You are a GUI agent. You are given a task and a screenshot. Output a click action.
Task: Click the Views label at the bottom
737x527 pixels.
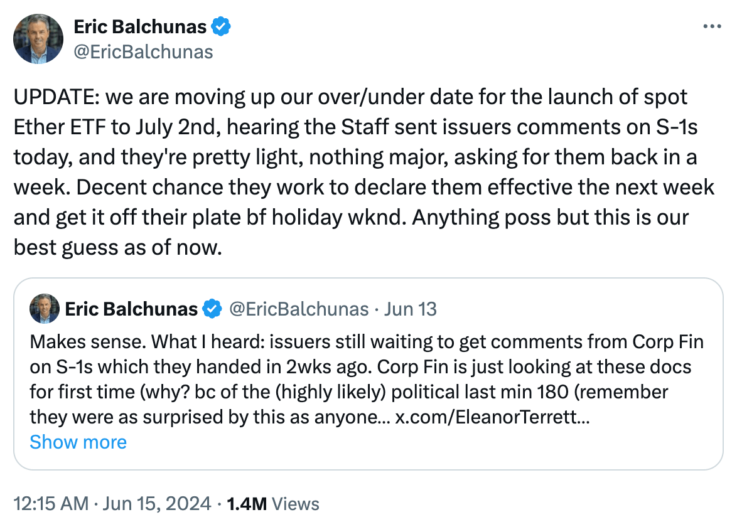click(296, 503)
